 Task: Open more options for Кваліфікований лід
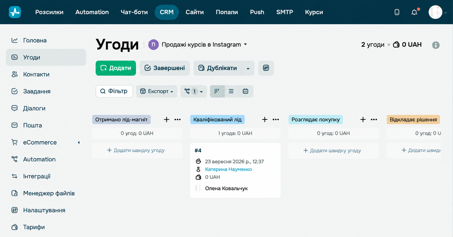coord(276,120)
